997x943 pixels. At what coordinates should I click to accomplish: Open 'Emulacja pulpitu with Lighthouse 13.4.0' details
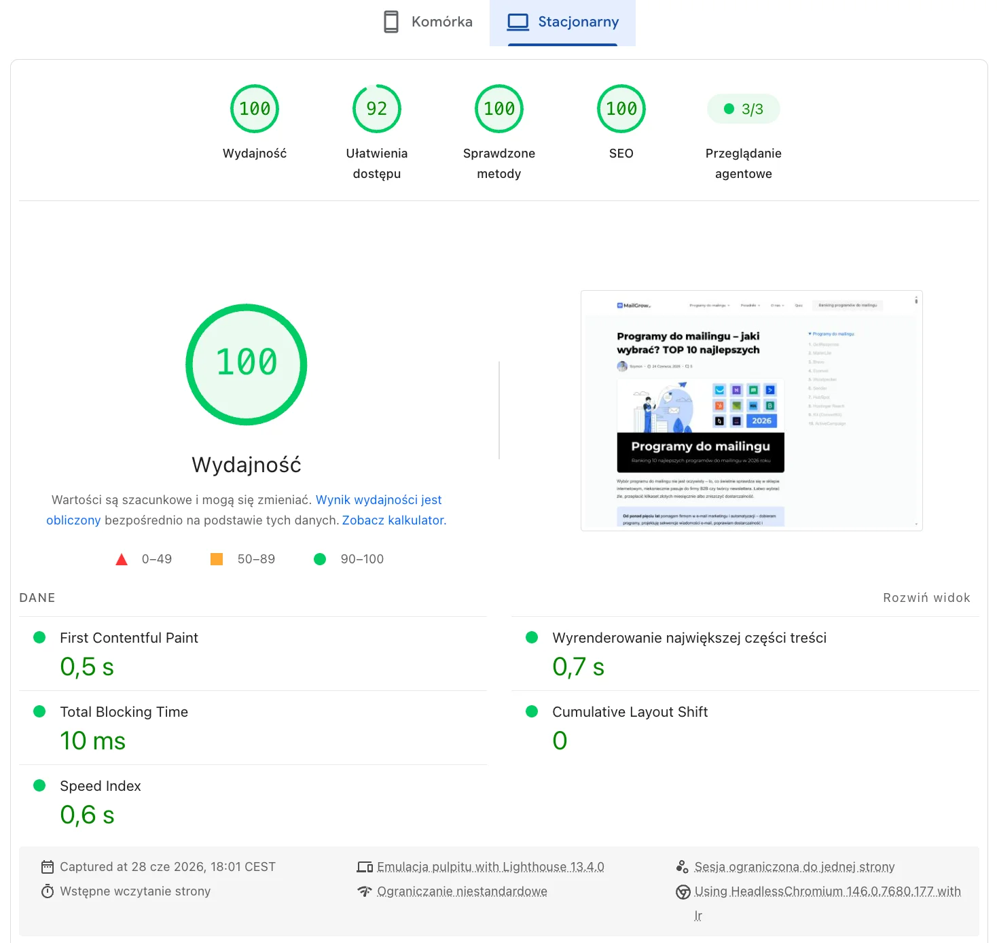pyautogui.click(x=490, y=867)
